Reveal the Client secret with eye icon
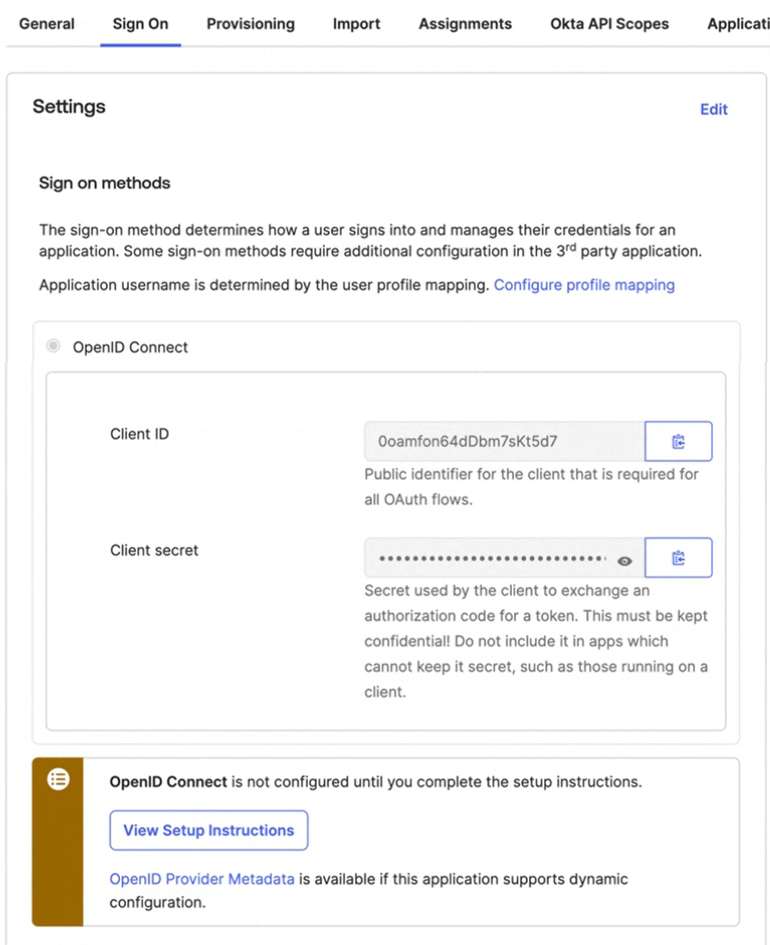 click(x=625, y=561)
